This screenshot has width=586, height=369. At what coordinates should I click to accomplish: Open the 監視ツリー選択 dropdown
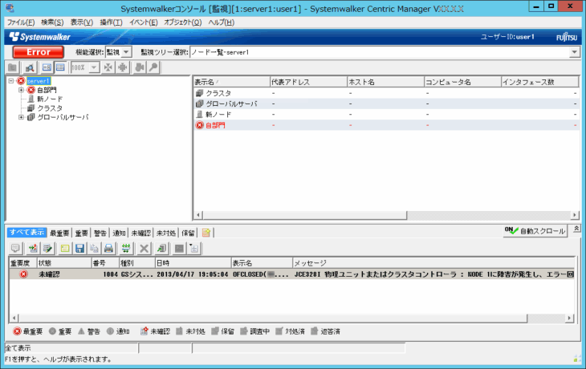point(575,52)
